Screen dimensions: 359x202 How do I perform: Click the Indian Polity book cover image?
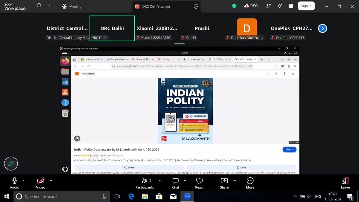(185, 111)
